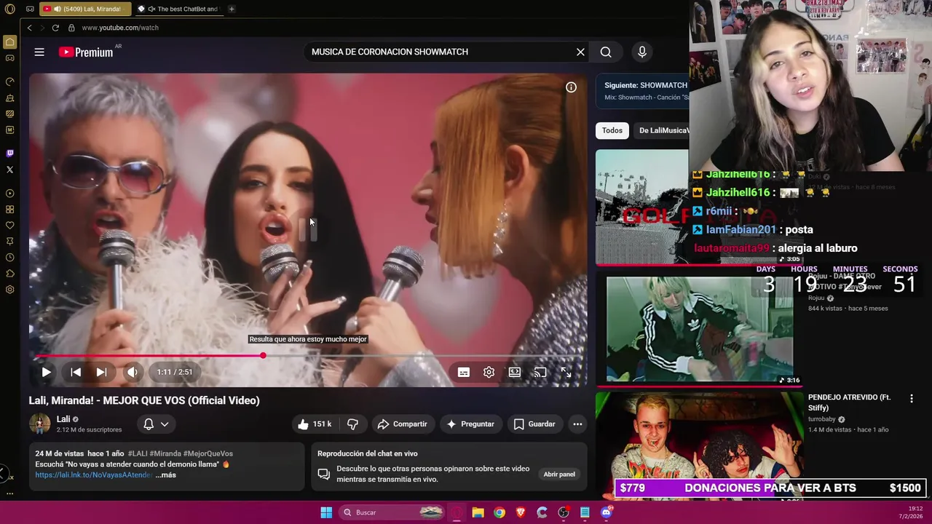Screen dimensions: 932x524
Task: Open bookmarks heart icon in sidebar
Action: [9, 226]
